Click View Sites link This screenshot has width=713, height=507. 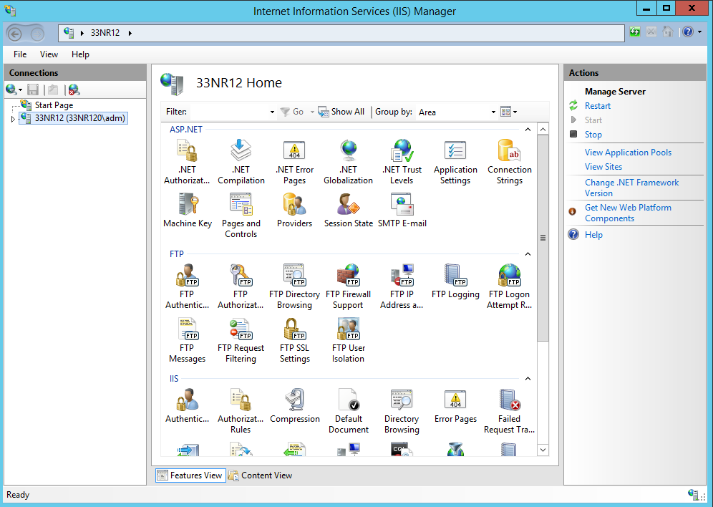(603, 166)
